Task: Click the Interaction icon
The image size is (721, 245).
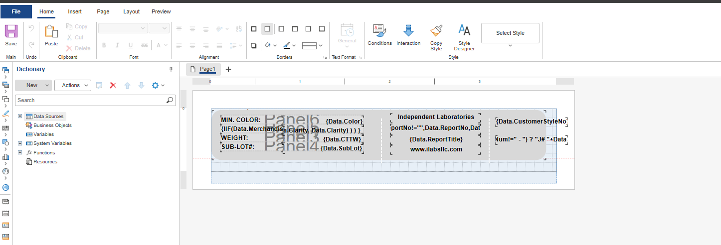Action: tap(408, 32)
